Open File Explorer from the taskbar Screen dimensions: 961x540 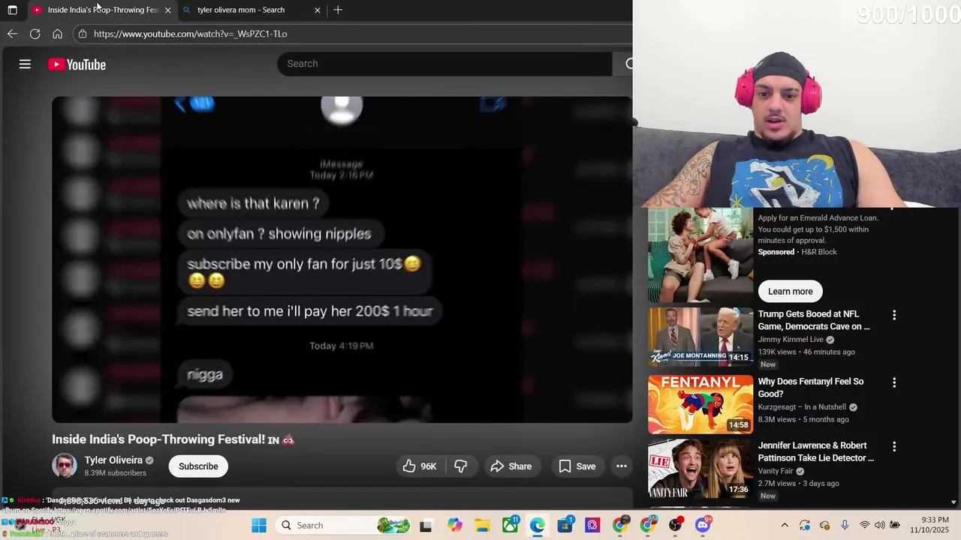point(482,525)
